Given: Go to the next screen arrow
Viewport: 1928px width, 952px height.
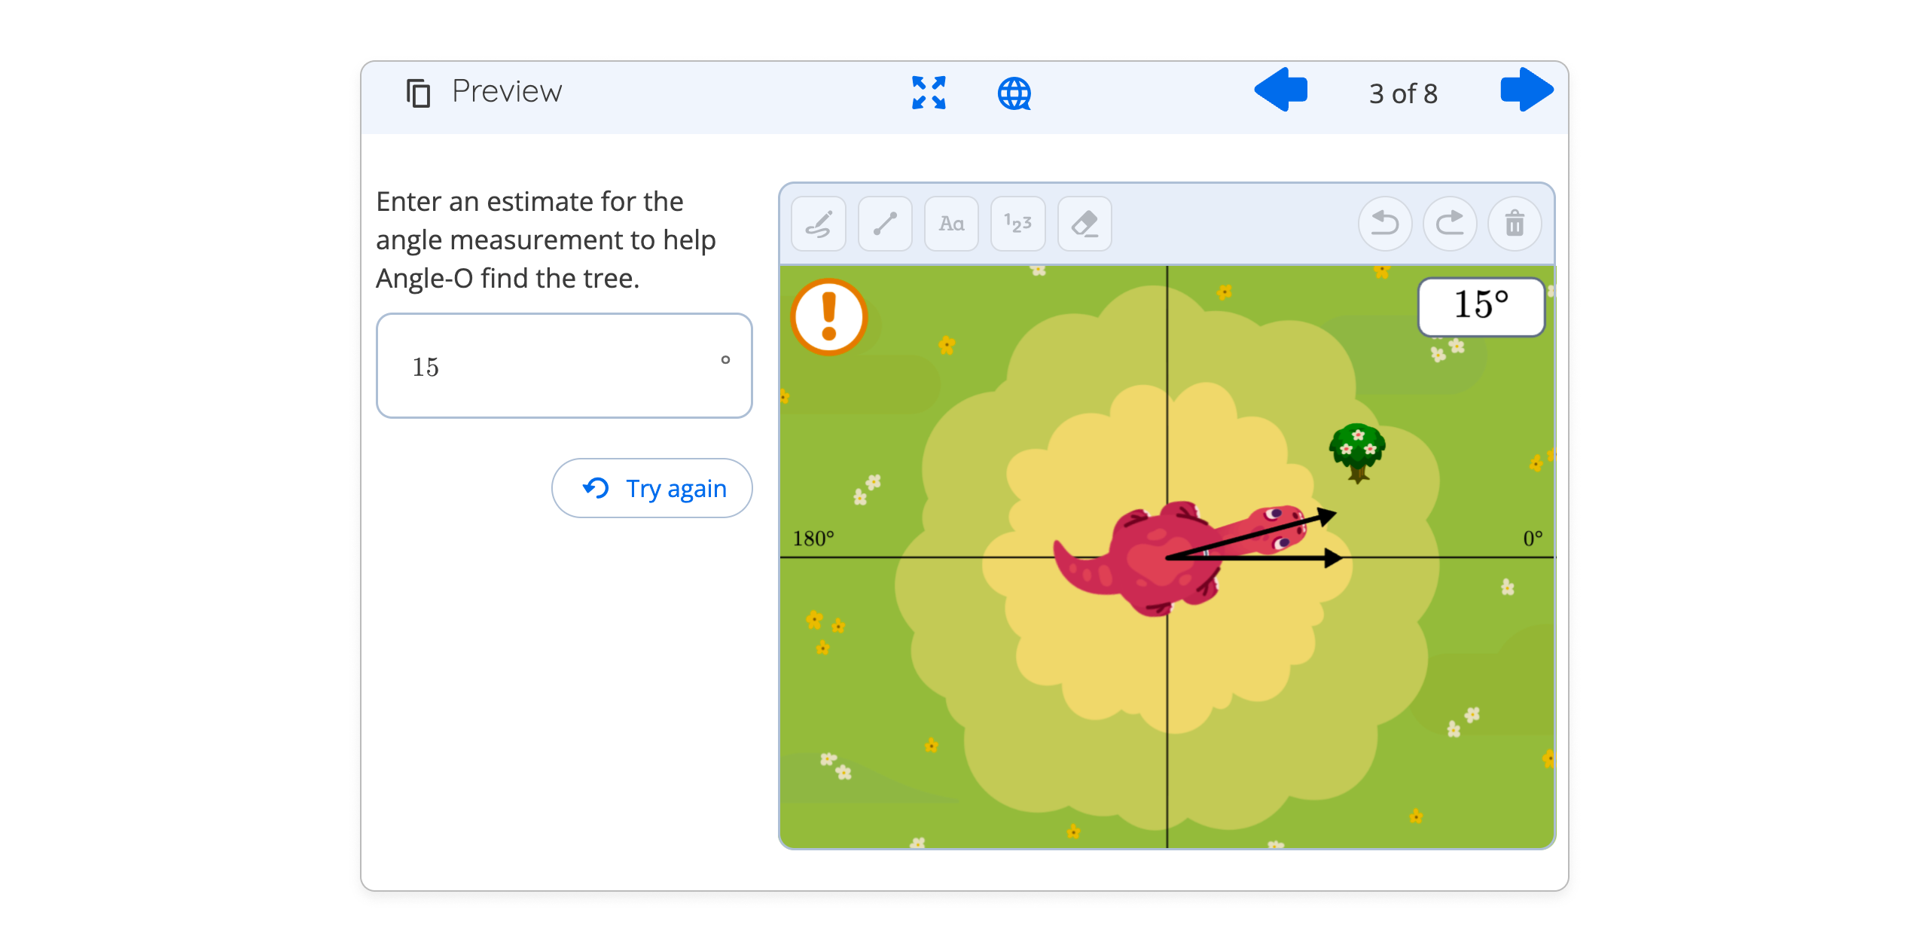Looking at the screenshot, I should (x=1527, y=90).
